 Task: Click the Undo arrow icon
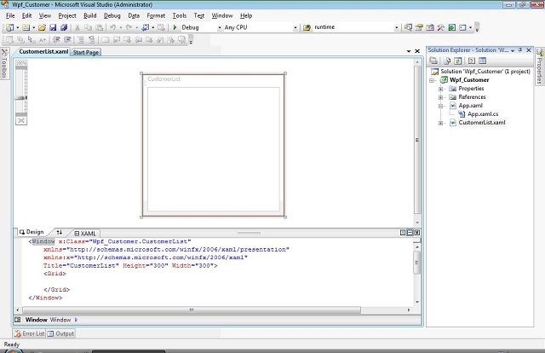pos(112,27)
